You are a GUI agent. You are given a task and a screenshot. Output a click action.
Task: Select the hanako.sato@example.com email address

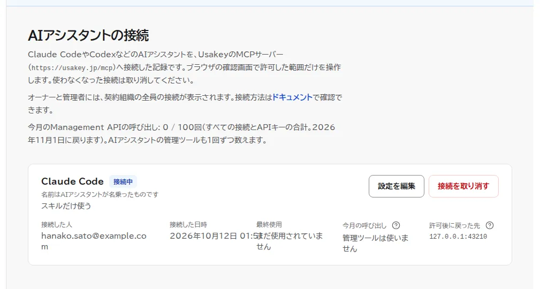point(94,241)
